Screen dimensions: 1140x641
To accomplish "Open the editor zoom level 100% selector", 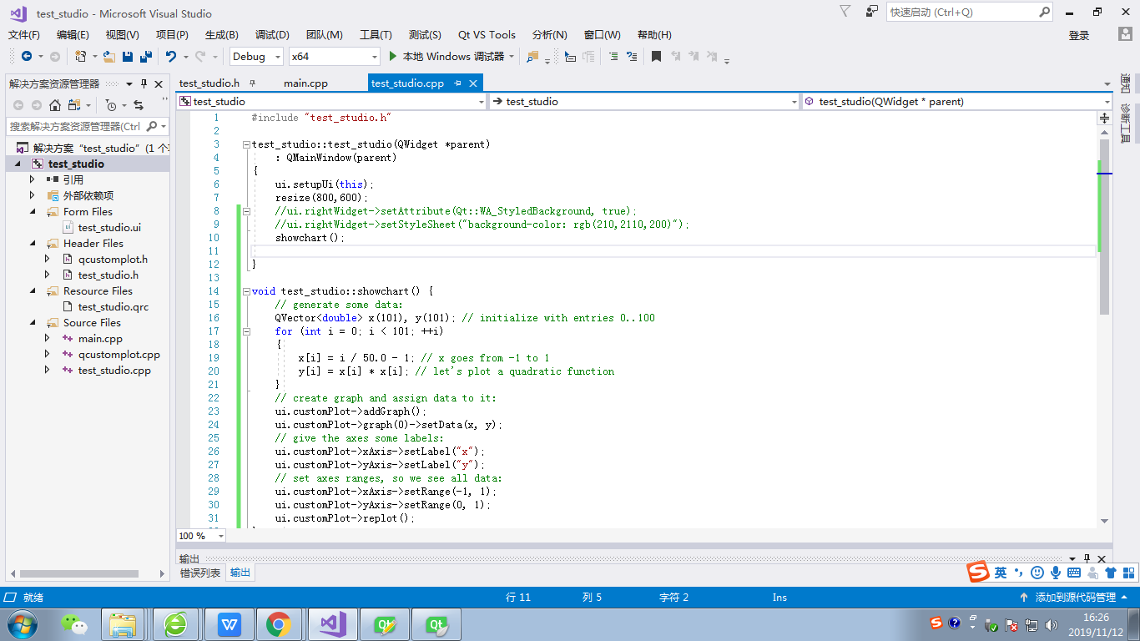I will coord(200,535).
